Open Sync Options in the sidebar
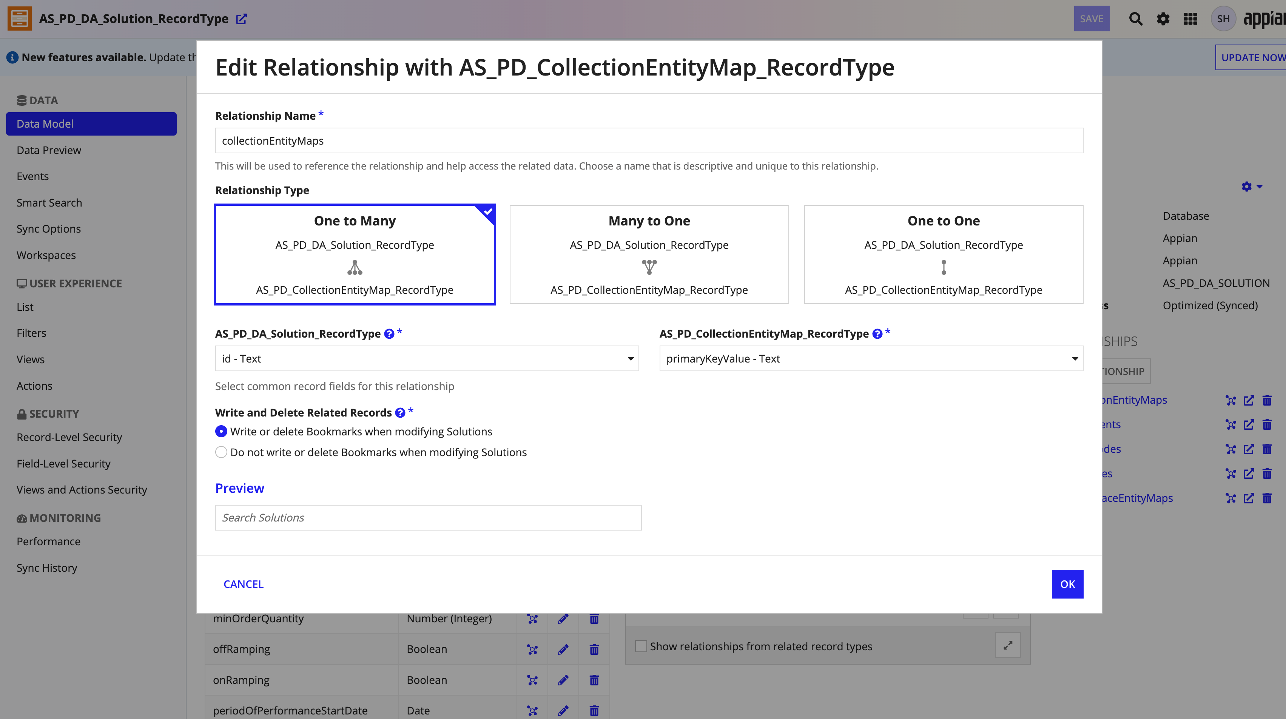This screenshot has height=719, width=1286. pyautogui.click(x=48, y=229)
